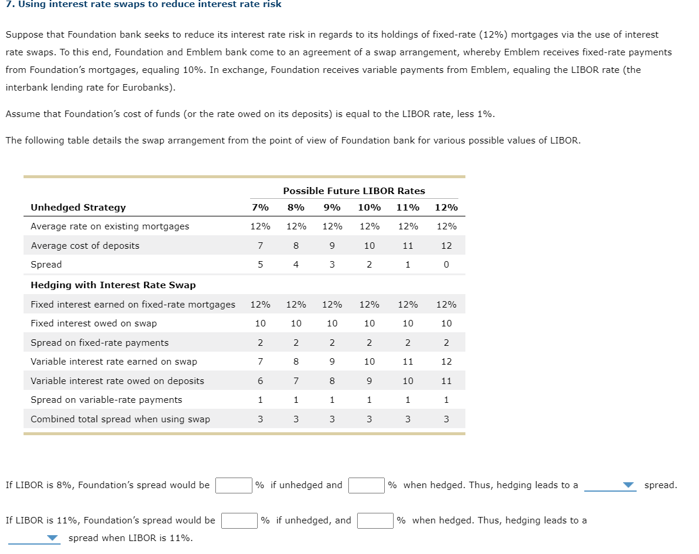The image size is (699, 554).
Task: Select the 7% LIBOR column header
Action: [x=261, y=207]
